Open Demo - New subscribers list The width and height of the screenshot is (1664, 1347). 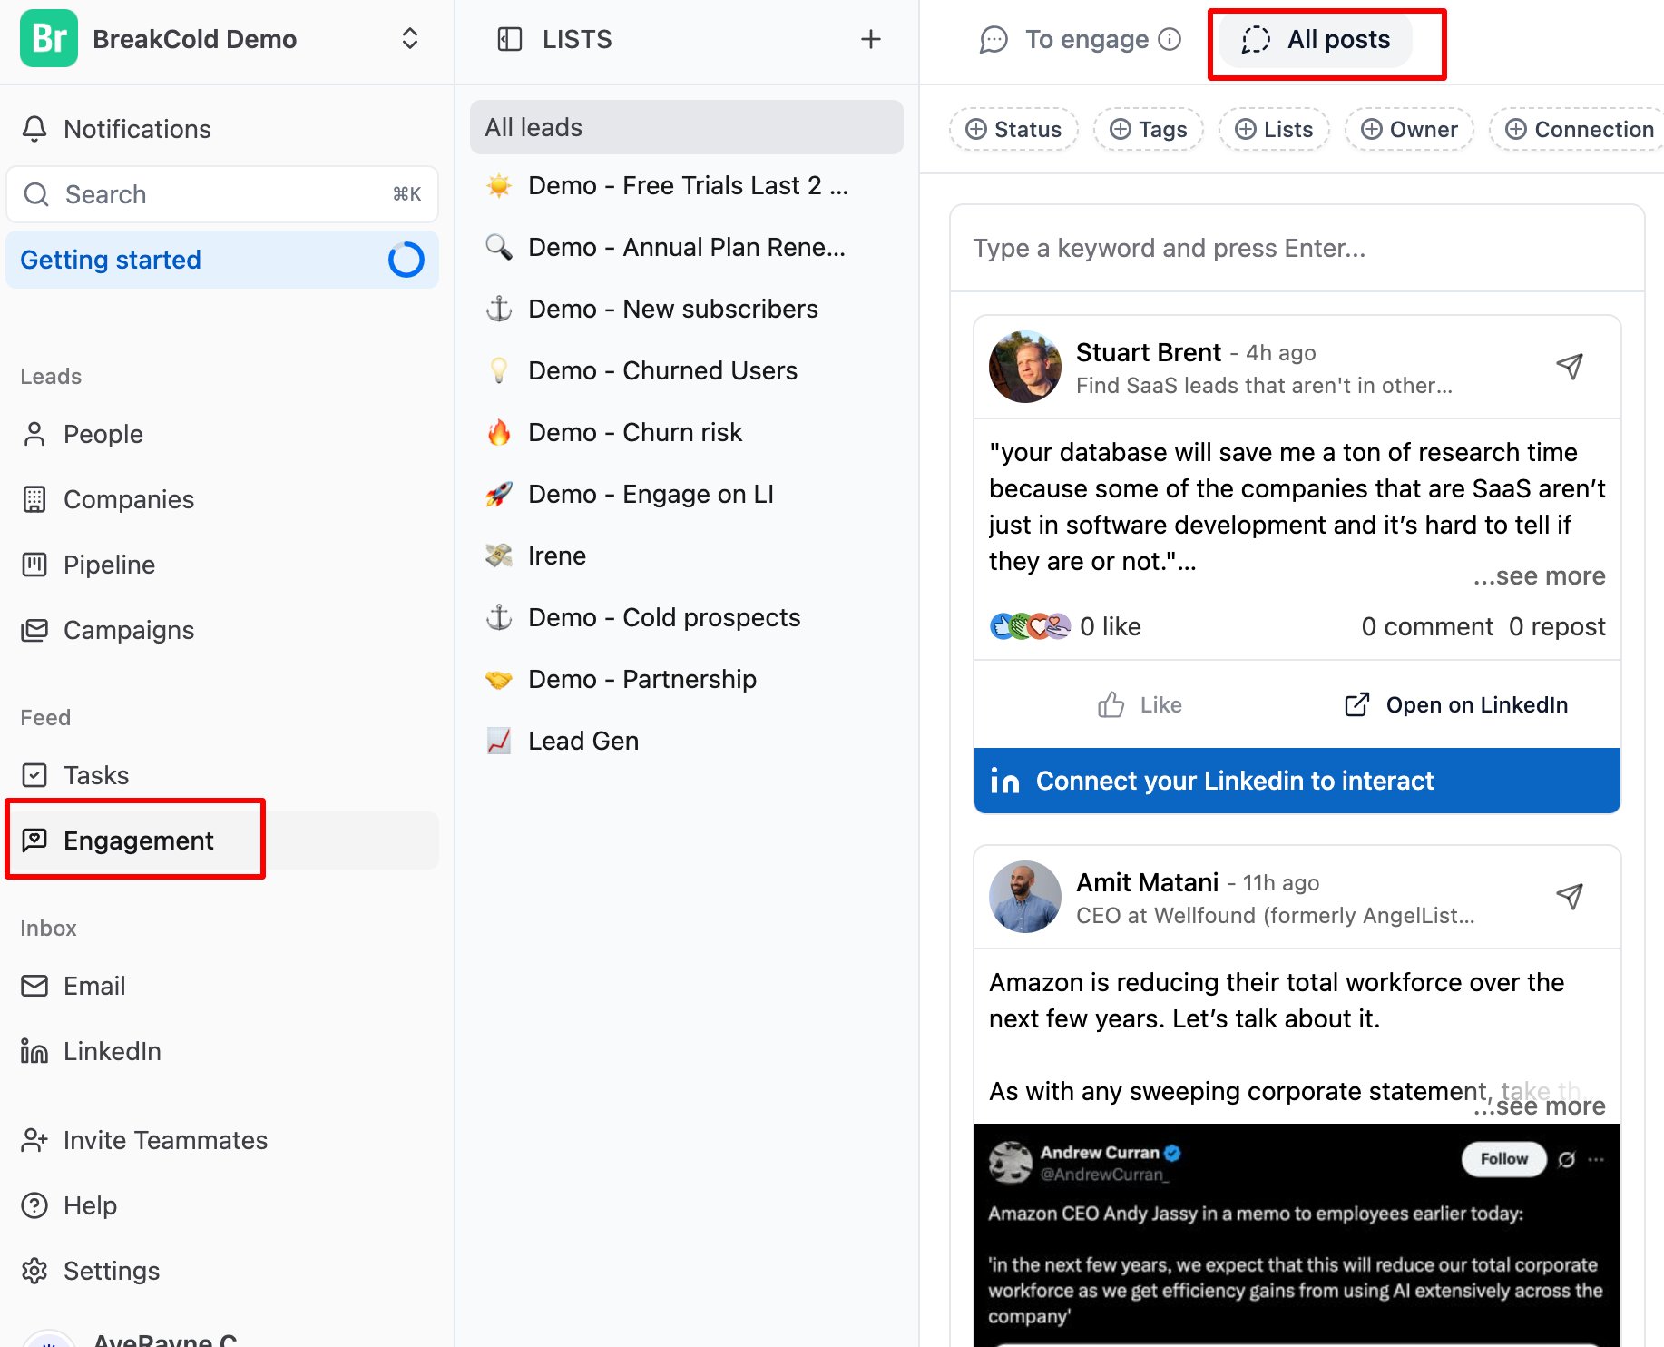coord(686,309)
